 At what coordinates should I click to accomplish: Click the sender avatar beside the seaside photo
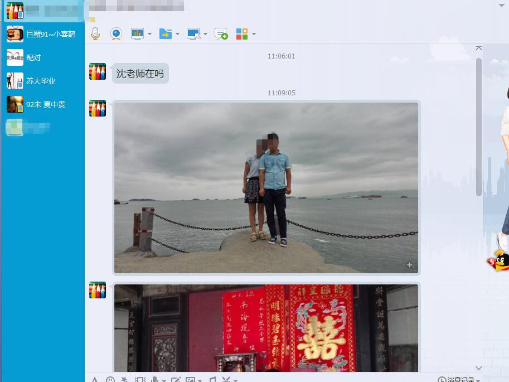pos(98,108)
